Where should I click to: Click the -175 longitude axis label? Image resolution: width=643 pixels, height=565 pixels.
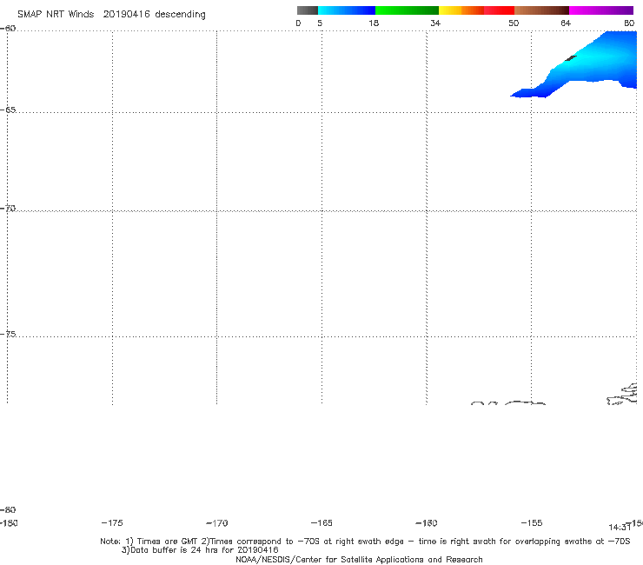[112, 523]
